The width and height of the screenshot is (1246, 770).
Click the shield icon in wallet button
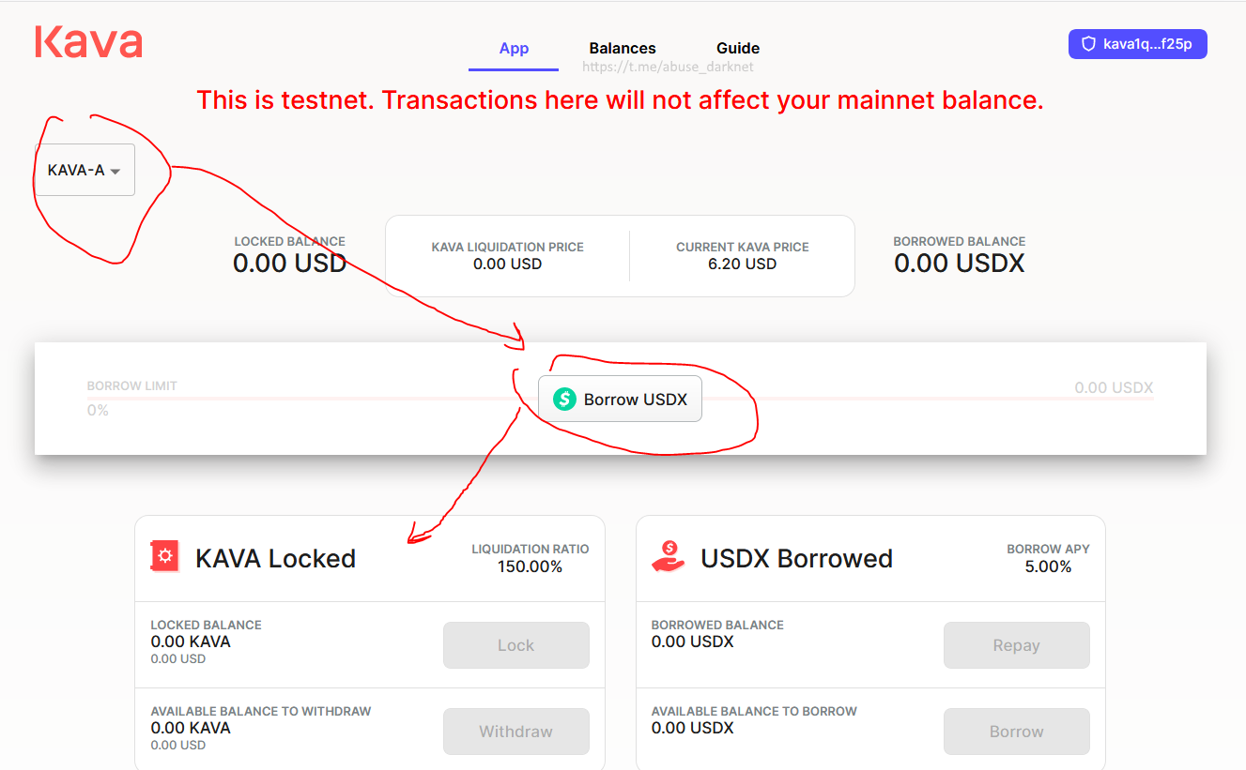coord(1089,44)
